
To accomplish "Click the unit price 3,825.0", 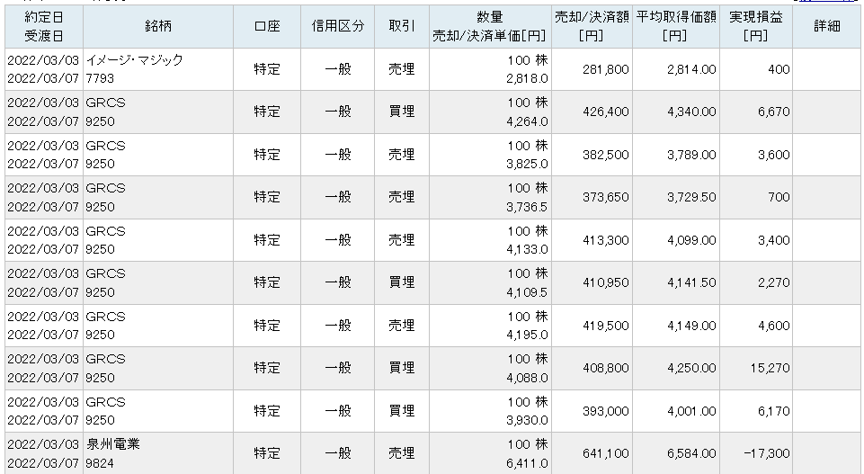I will point(528,165).
